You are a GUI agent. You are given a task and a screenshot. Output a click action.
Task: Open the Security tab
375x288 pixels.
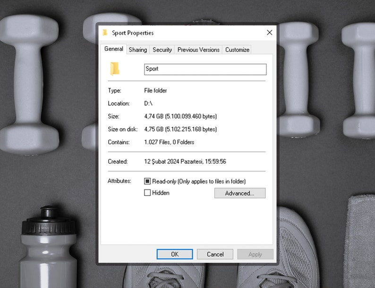[x=162, y=49]
